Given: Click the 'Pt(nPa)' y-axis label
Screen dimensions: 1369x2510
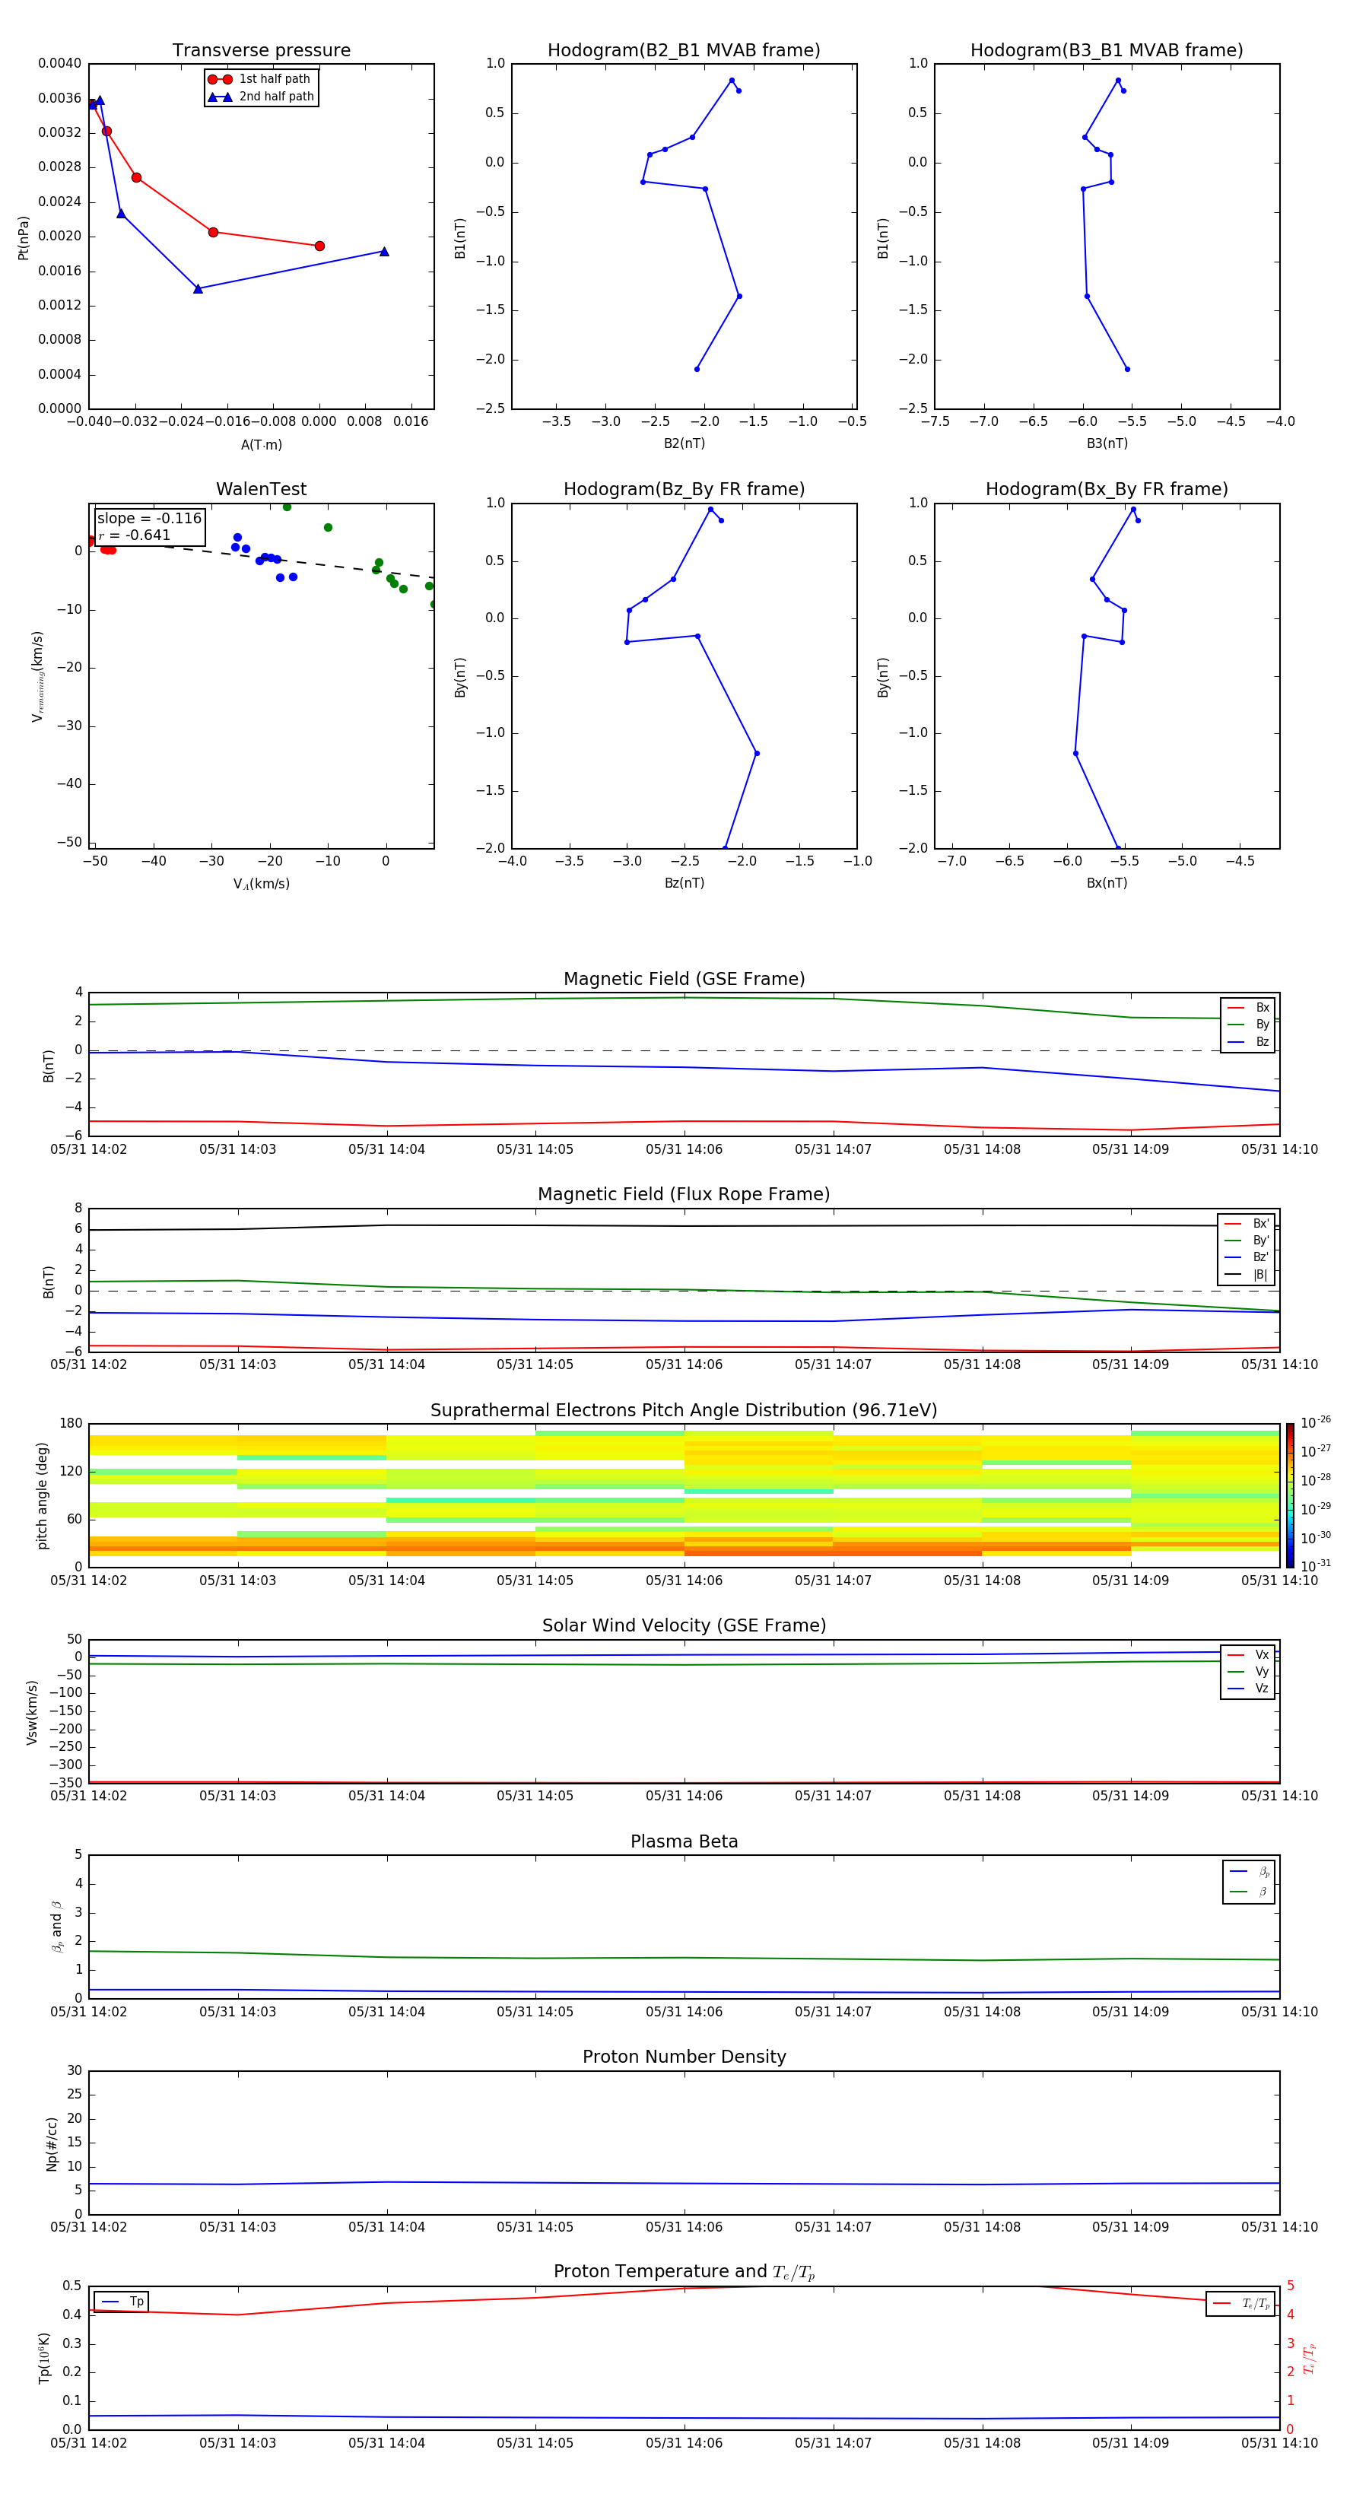Looking at the screenshot, I should click(x=24, y=238).
